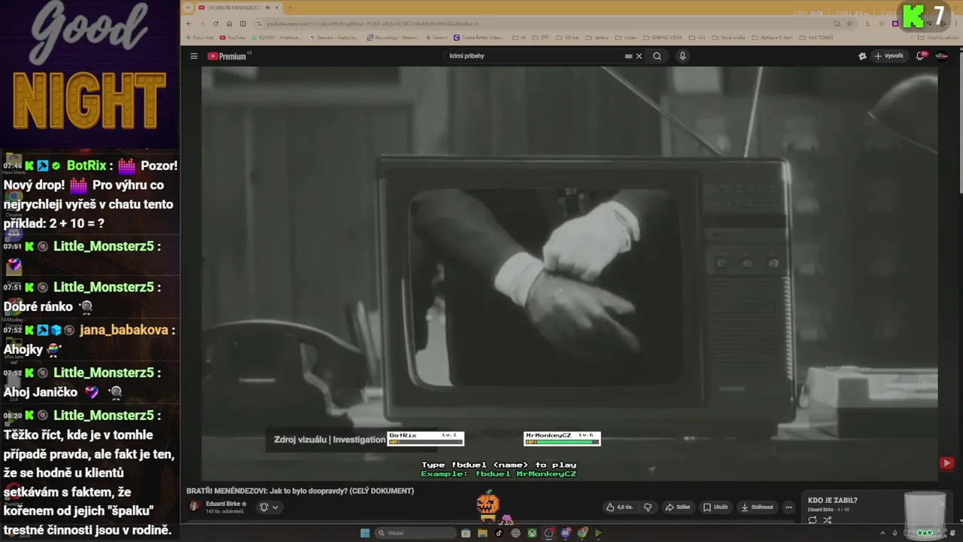The width and height of the screenshot is (963, 542).
Task: Expand the AAA TOMÁŠ bookmarks folder
Action: coord(816,38)
